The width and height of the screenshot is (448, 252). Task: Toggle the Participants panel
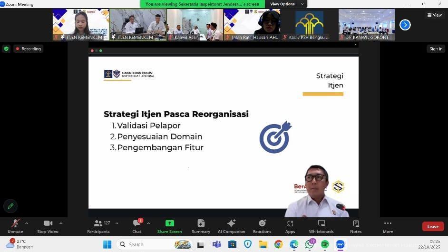coord(98,226)
